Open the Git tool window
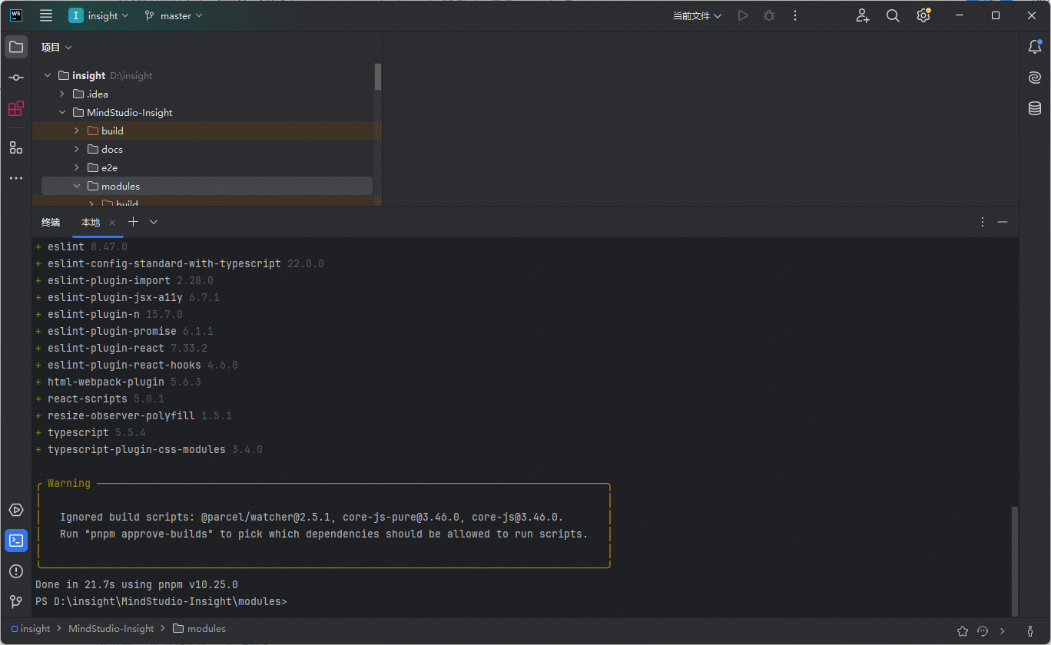This screenshot has width=1051, height=645. coord(16,602)
